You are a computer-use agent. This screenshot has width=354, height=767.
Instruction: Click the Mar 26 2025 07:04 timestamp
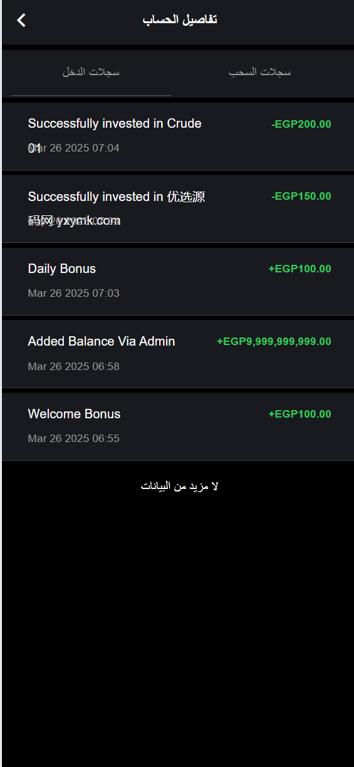(74, 148)
